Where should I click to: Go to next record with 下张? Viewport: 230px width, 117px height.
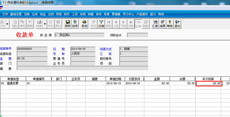[x=124, y=24]
